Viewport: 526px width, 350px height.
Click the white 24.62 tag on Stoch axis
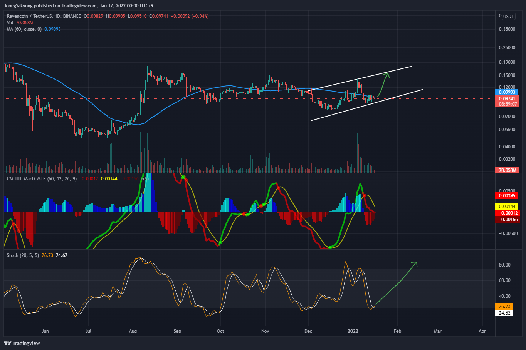point(504,313)
